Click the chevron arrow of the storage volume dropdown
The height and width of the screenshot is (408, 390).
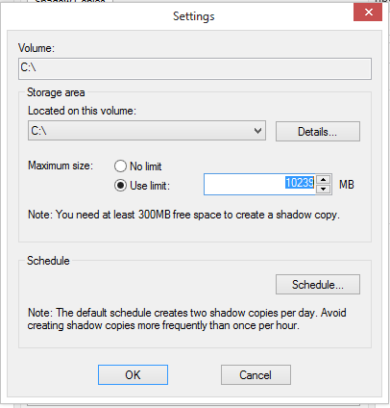(x=257, y=131)
